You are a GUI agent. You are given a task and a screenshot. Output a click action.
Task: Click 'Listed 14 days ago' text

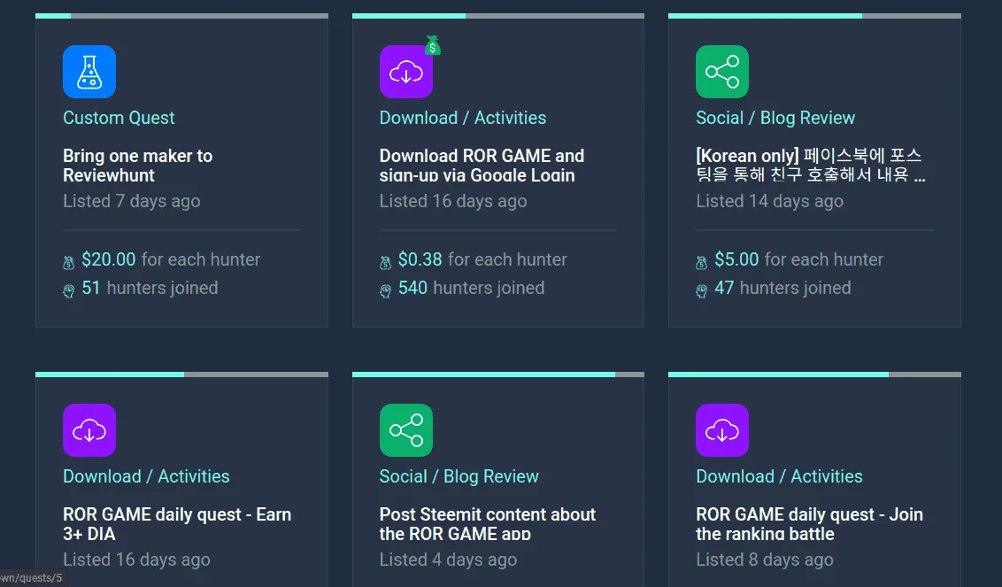point(769,202)
